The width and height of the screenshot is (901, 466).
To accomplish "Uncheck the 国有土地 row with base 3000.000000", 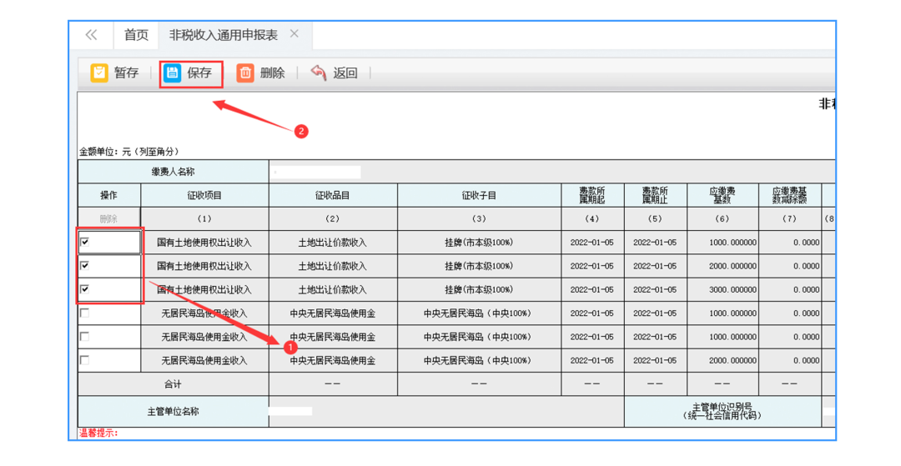I will coord(84,289).
